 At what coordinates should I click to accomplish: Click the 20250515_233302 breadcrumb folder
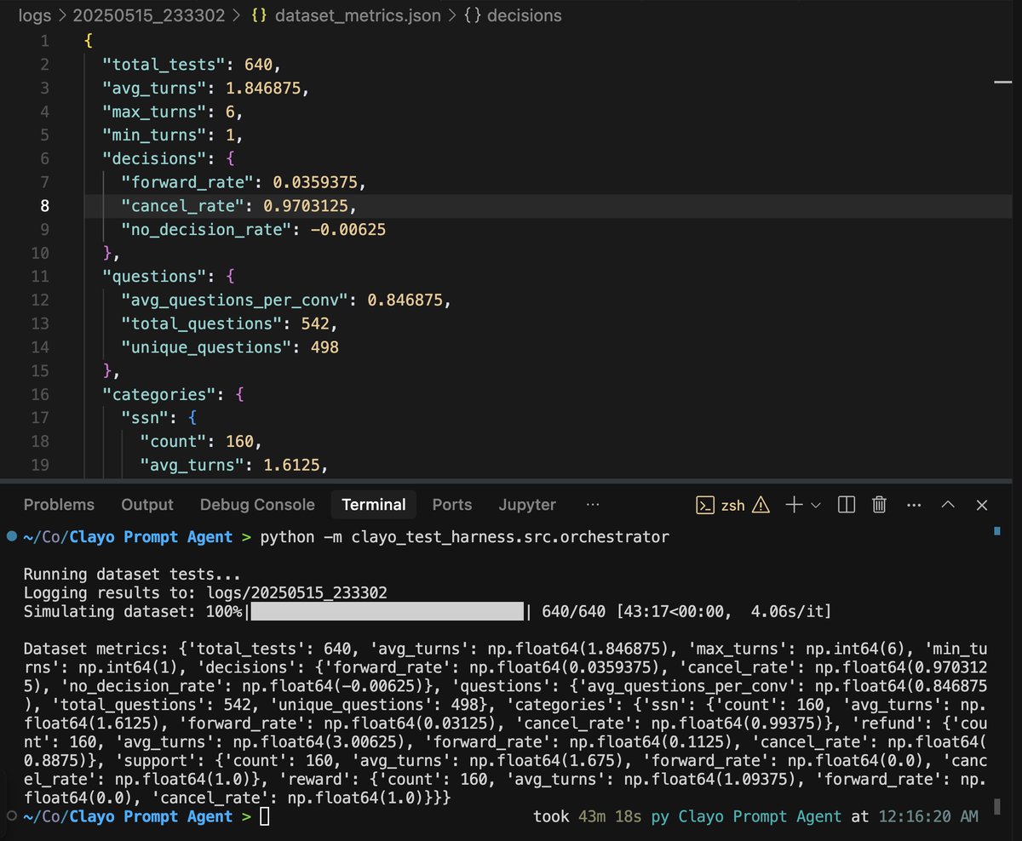(x=147, y=15)
